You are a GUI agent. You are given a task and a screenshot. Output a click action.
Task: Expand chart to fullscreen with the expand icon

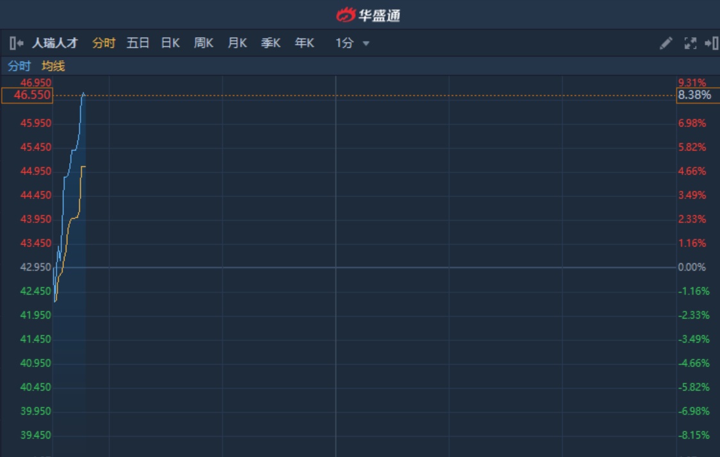pyautogui.click(x=690, y=43)
